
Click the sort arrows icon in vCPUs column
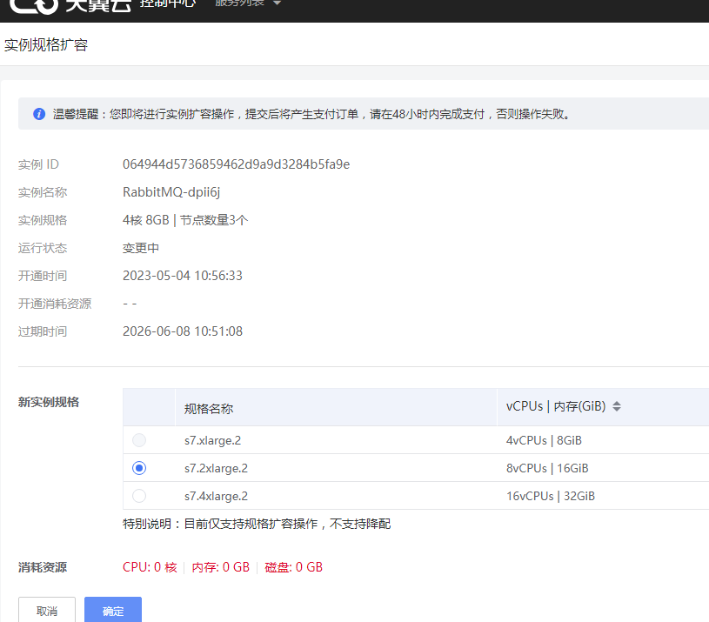[x=617, y=407]
